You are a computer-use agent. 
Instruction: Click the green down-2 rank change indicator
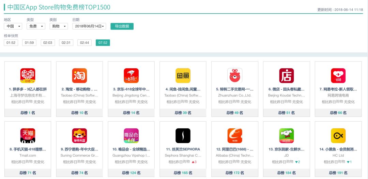click(297, 162)
